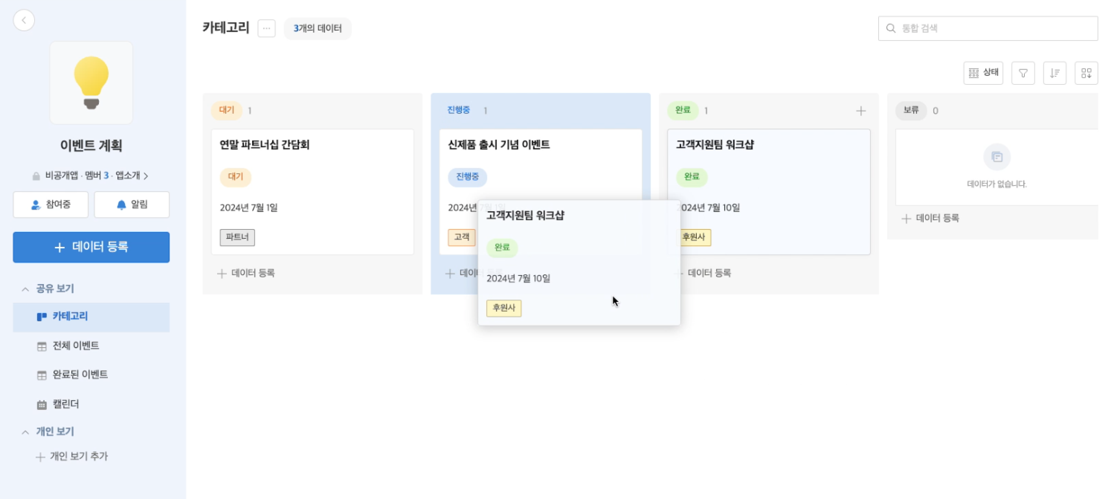Click the 알림 bell button

click(132, 205)
